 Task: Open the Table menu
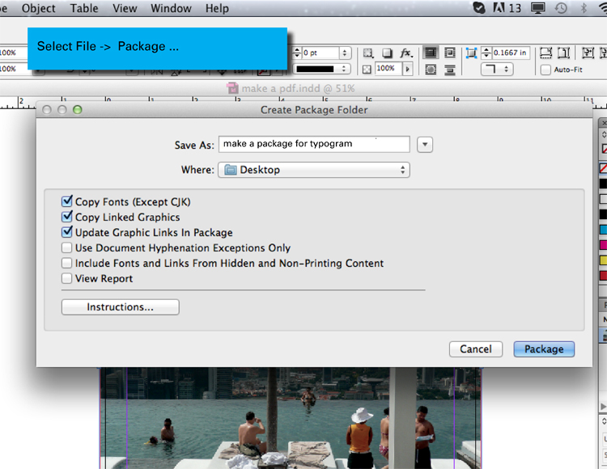tap(84, 8)
